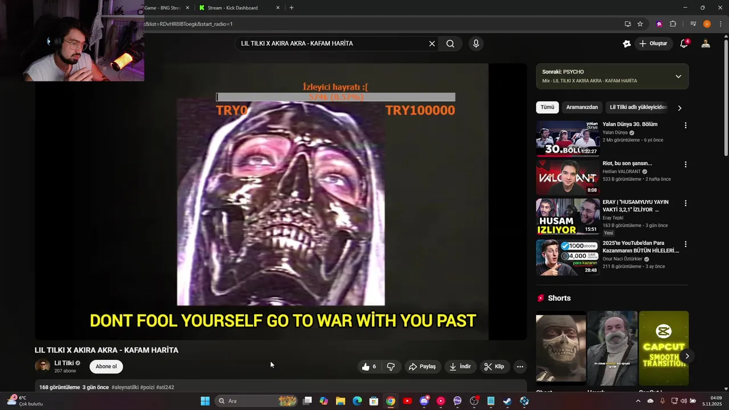This screenshot has height=410, width=729.
Task: Open options for 2025'te YouTube'dan Para video
Action: (x=686, y=244)
